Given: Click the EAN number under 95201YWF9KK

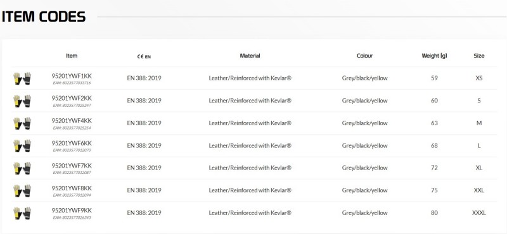Looking at the screenshot, I should coord(72,218).
